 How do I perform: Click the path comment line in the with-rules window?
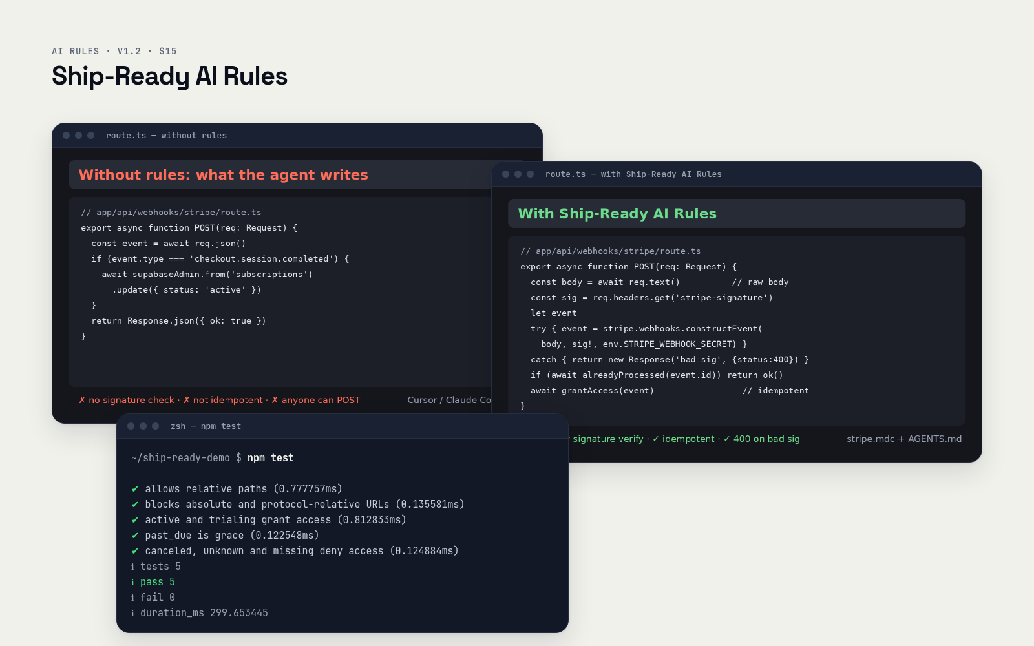(x=611, y=251)
